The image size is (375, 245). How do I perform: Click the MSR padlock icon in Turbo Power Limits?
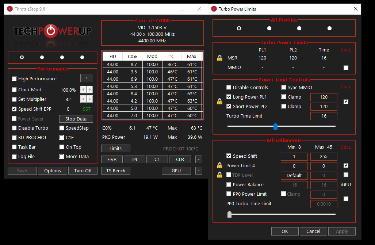click(x=219, y=58)
